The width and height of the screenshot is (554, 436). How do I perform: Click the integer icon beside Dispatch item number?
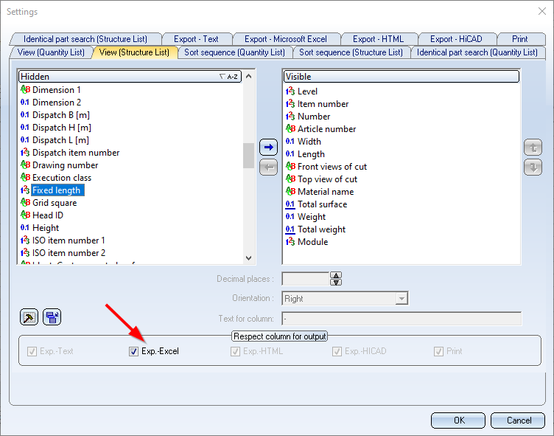25,153
